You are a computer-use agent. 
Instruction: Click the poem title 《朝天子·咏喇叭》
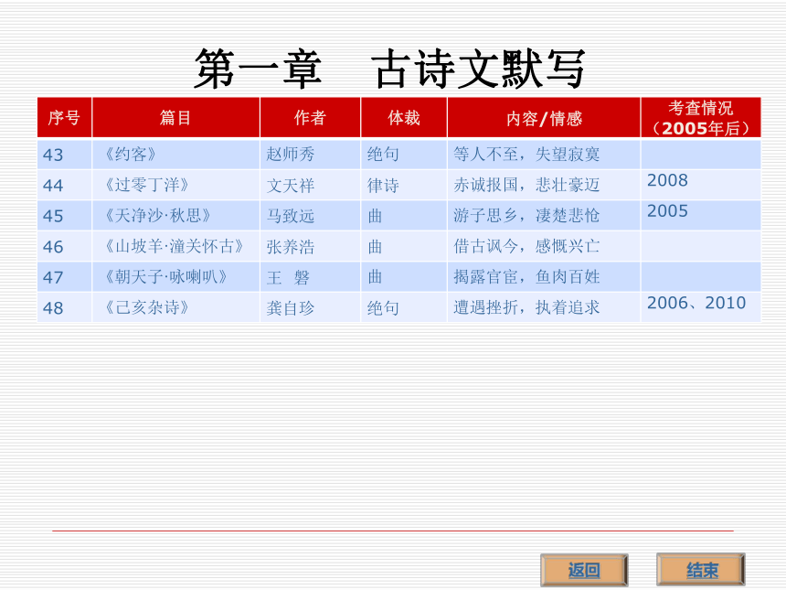pos(166,276)
